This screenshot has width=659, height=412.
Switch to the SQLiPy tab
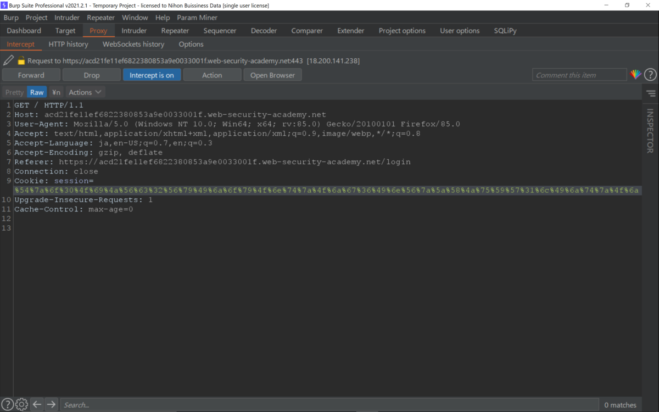505,30
